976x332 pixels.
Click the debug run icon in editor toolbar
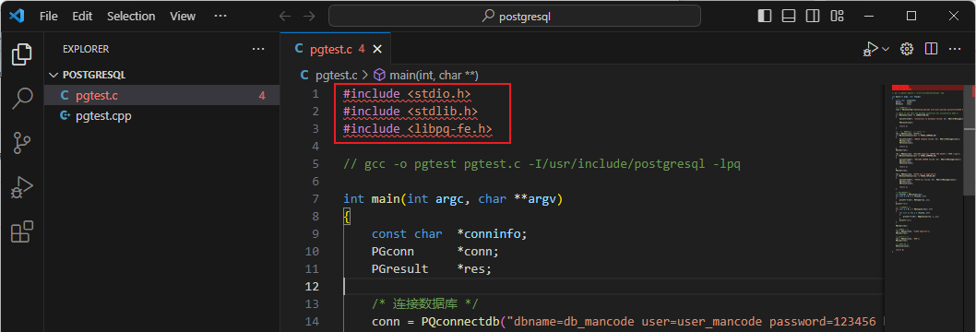tap(870, 49)
